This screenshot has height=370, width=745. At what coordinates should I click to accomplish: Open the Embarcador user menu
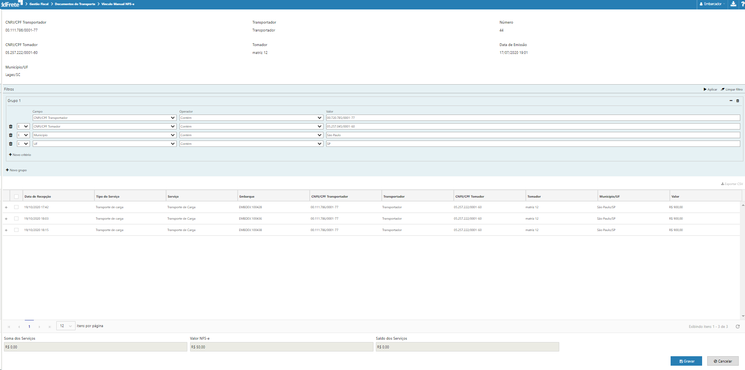tap(712, 4)
